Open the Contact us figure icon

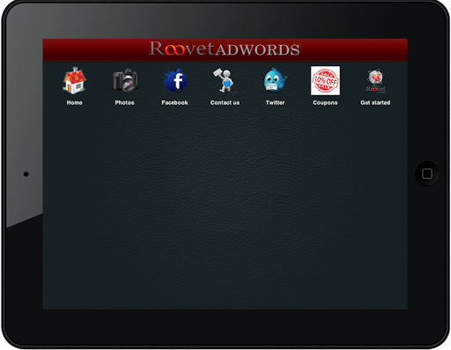tap(224, 80)
